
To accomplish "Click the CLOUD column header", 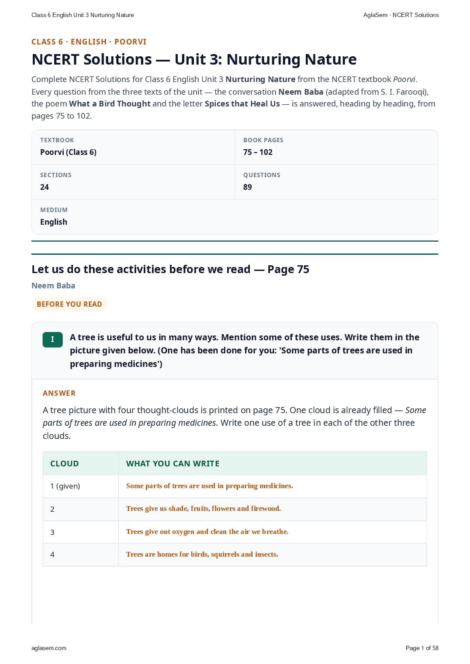I will coord(65,464).
